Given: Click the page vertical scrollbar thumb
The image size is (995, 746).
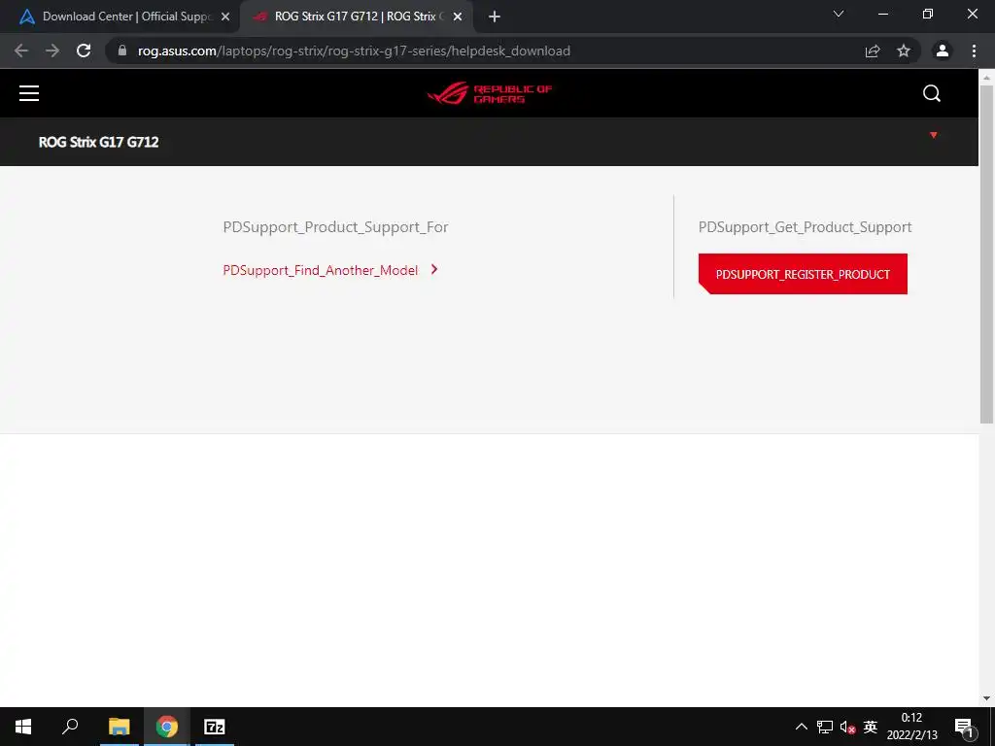Looking at the screenshot, I should tap(986, 254).
